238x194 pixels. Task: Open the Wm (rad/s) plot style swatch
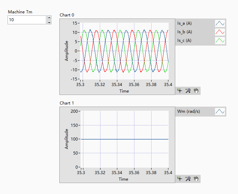220,111
